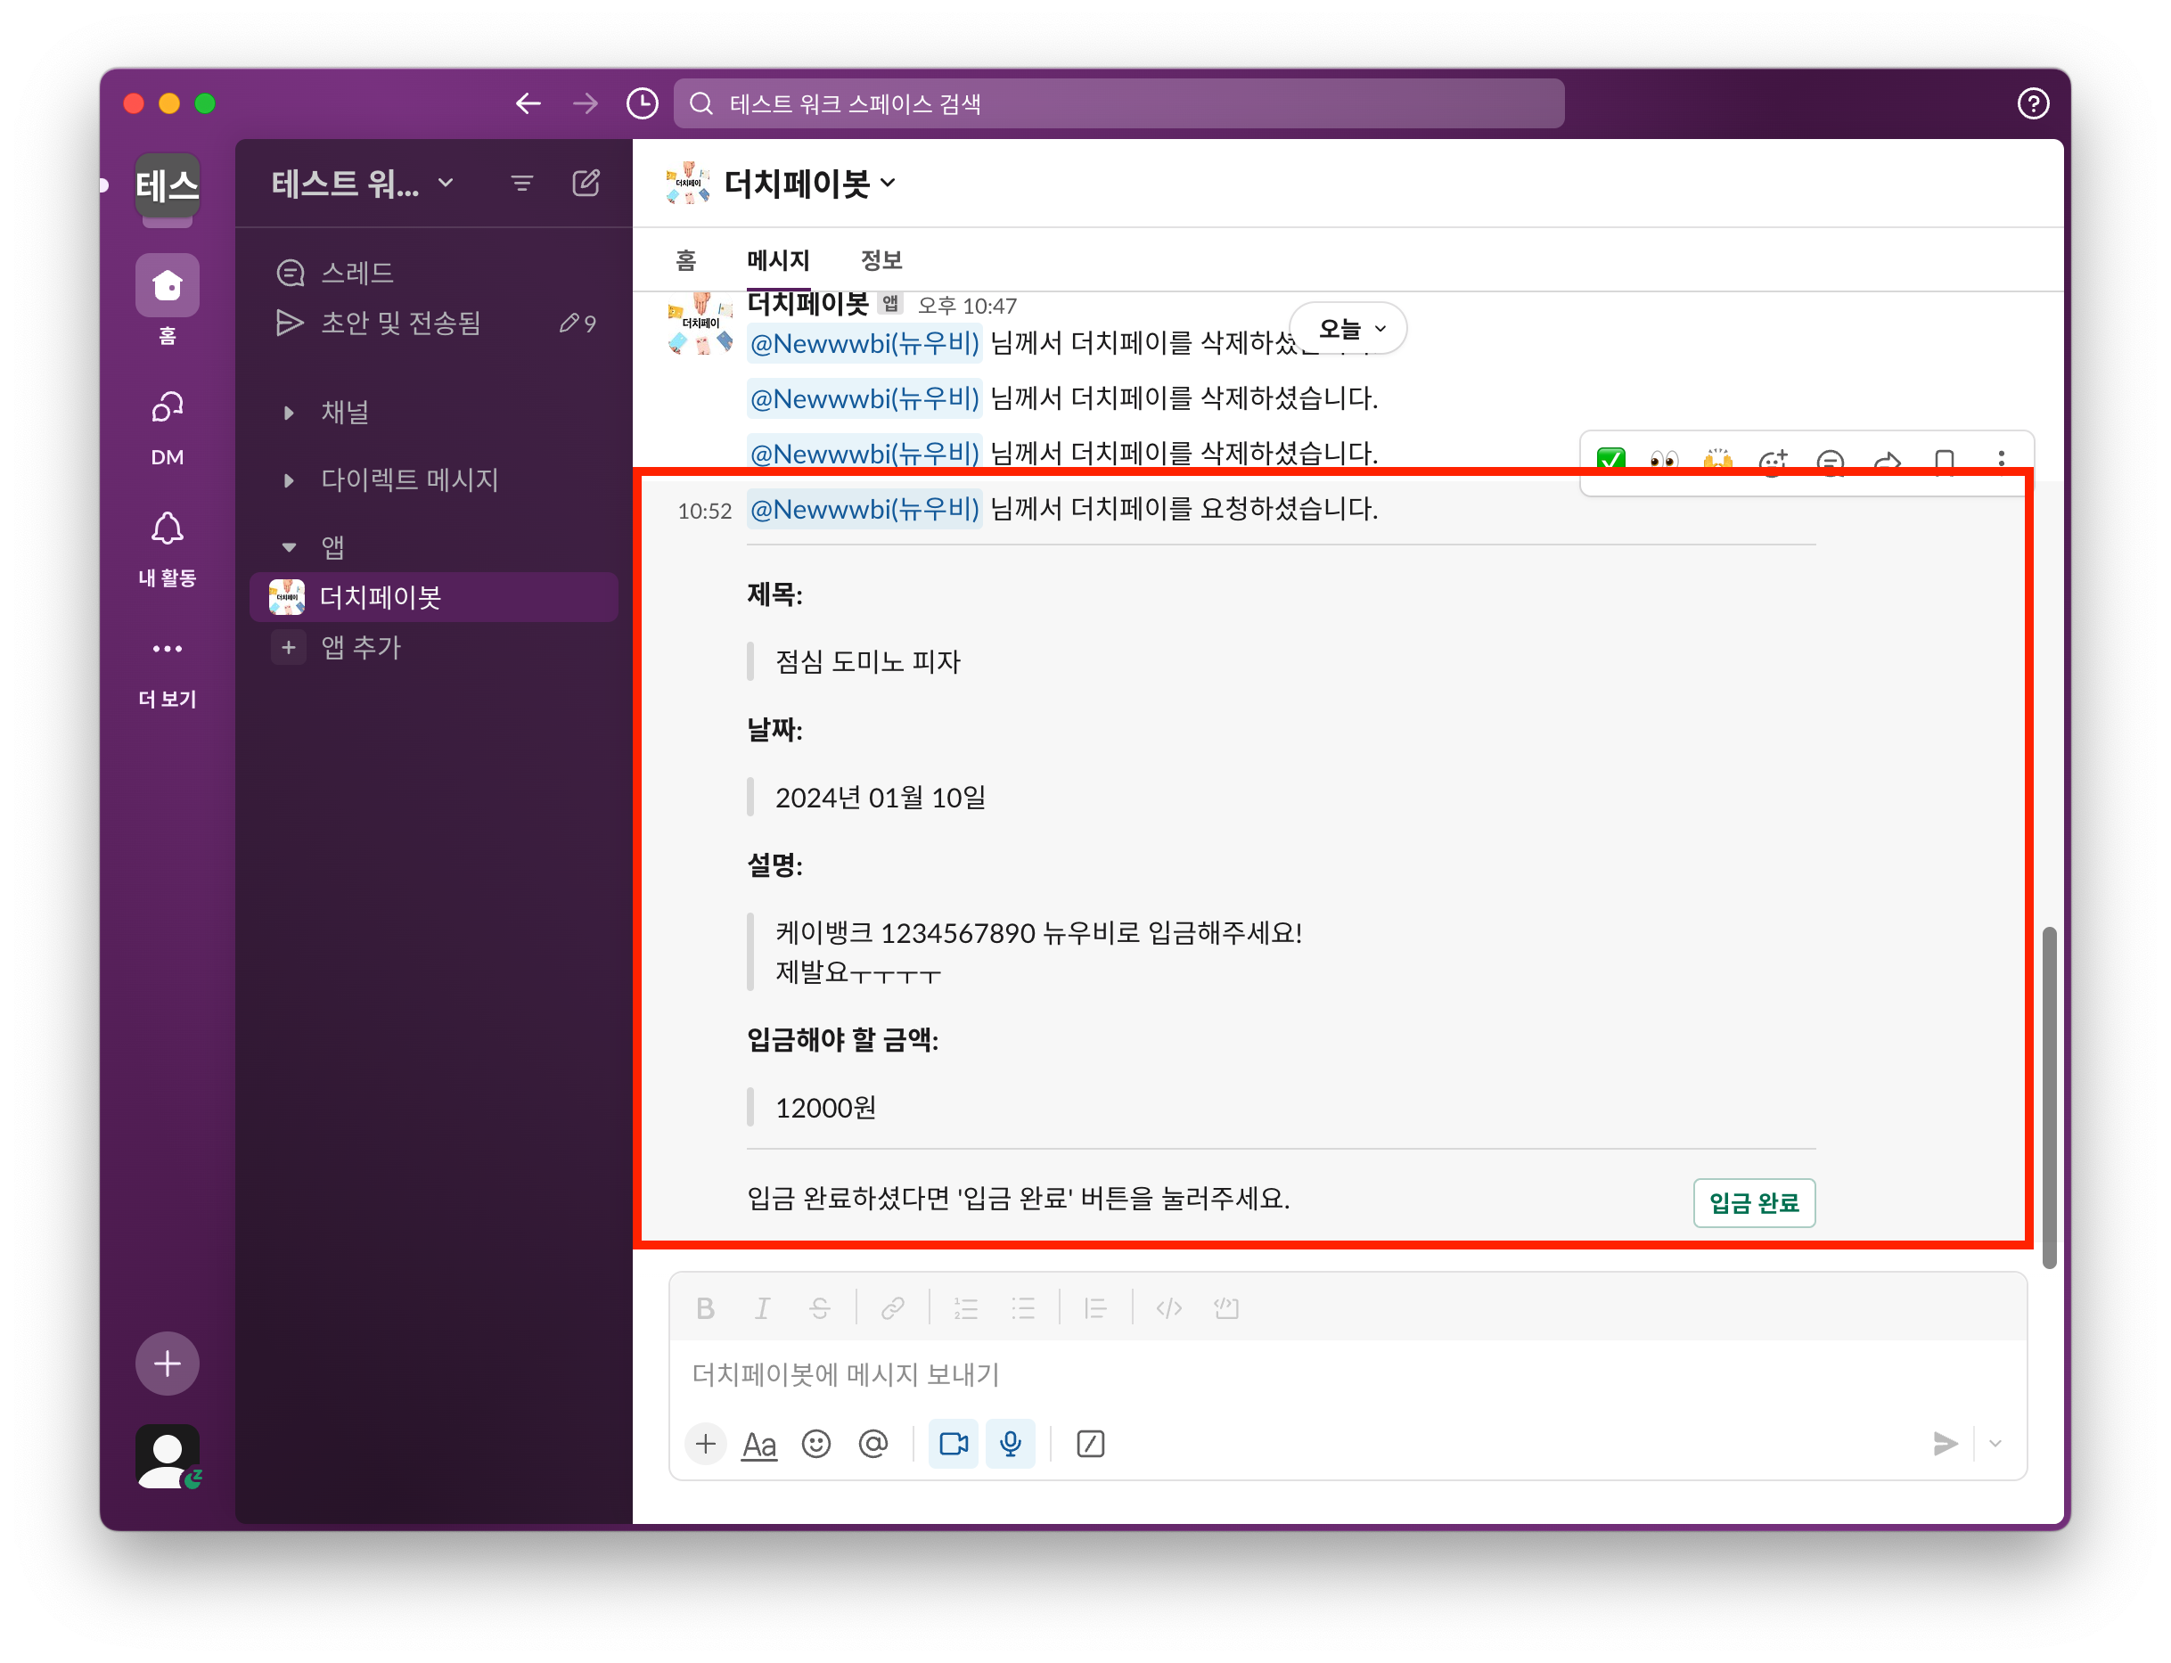This screenshot has width=2171, height=1663.
Task: Toggle bulleted list formatting
Action: pyautogui.click(x=1024, y=1307)
